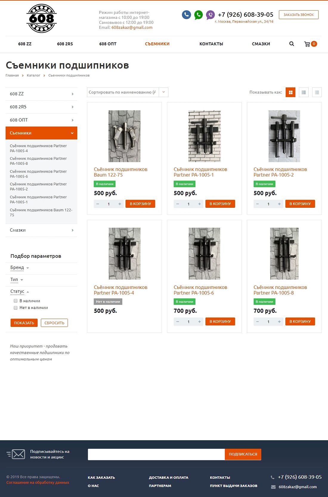Click the ЗАКАЗАТЬ ЗВОНОК button
The width and height of the screenshot is (328, 497).
pos(298,15)
